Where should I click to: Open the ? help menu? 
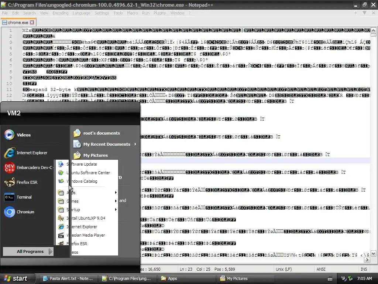(x=190, y=13)
